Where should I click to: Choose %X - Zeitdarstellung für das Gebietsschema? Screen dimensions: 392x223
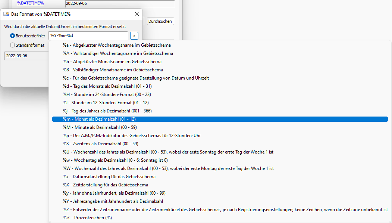tap(220, 185)
